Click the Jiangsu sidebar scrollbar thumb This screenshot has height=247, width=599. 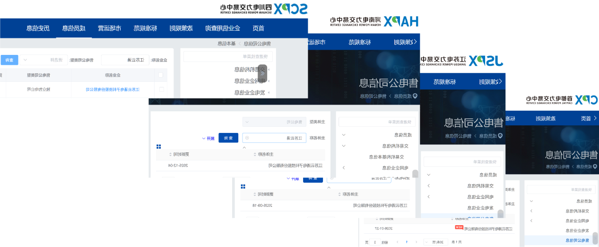pyautogui.click(x=500, y=214)
